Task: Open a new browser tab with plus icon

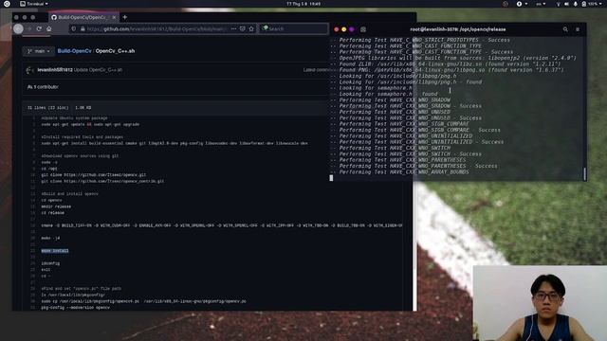Action: (x=124, y=17)
